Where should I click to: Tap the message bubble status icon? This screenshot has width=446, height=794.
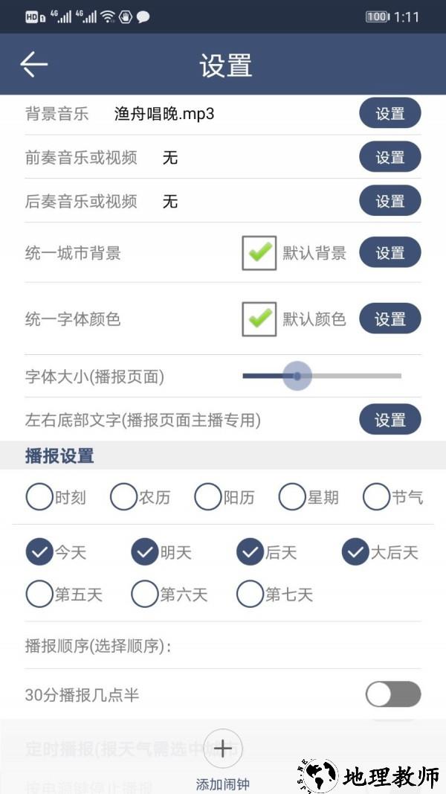click(143, 16)
